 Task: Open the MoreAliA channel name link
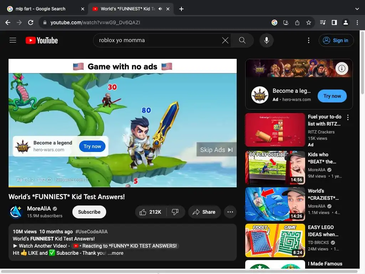(x=39, y=208)
